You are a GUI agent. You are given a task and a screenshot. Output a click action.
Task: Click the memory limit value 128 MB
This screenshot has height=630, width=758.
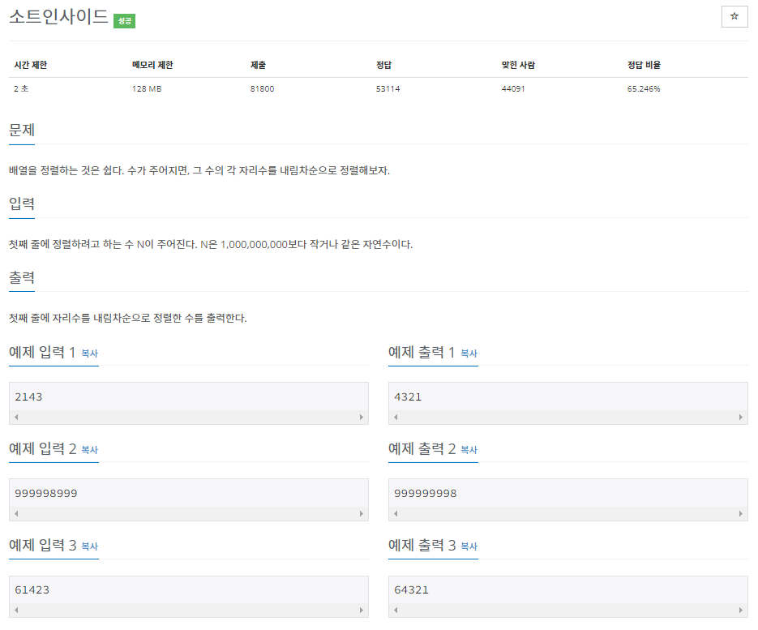point(147,89)
